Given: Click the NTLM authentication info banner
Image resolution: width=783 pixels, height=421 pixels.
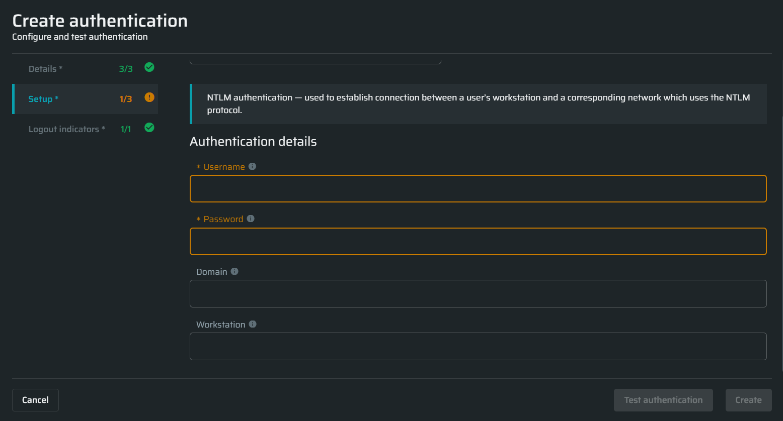Looking at the screenshot, I should point(478,104).
